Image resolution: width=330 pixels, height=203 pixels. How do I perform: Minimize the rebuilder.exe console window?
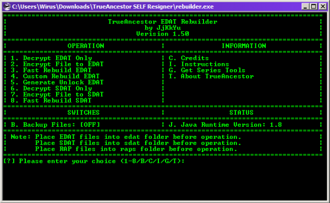(x=305, y=7)
